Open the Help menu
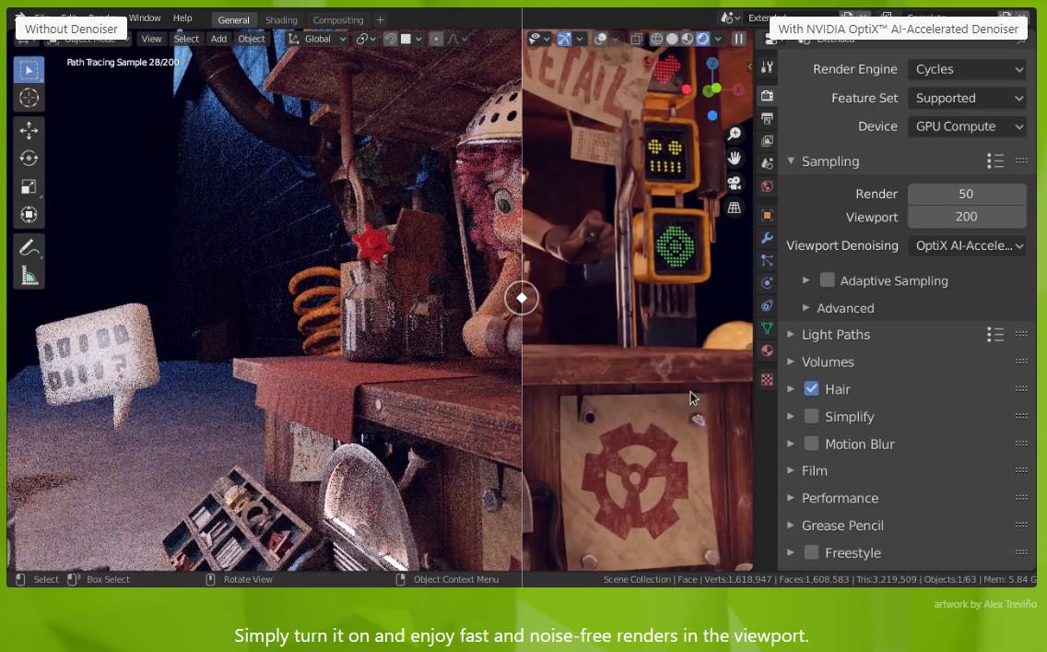This screenshot has height=652, width=1047. tap(182, 18)
